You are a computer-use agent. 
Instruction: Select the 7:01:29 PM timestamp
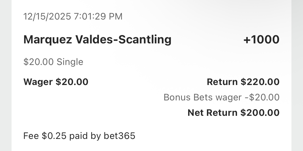tap(98, 17)
